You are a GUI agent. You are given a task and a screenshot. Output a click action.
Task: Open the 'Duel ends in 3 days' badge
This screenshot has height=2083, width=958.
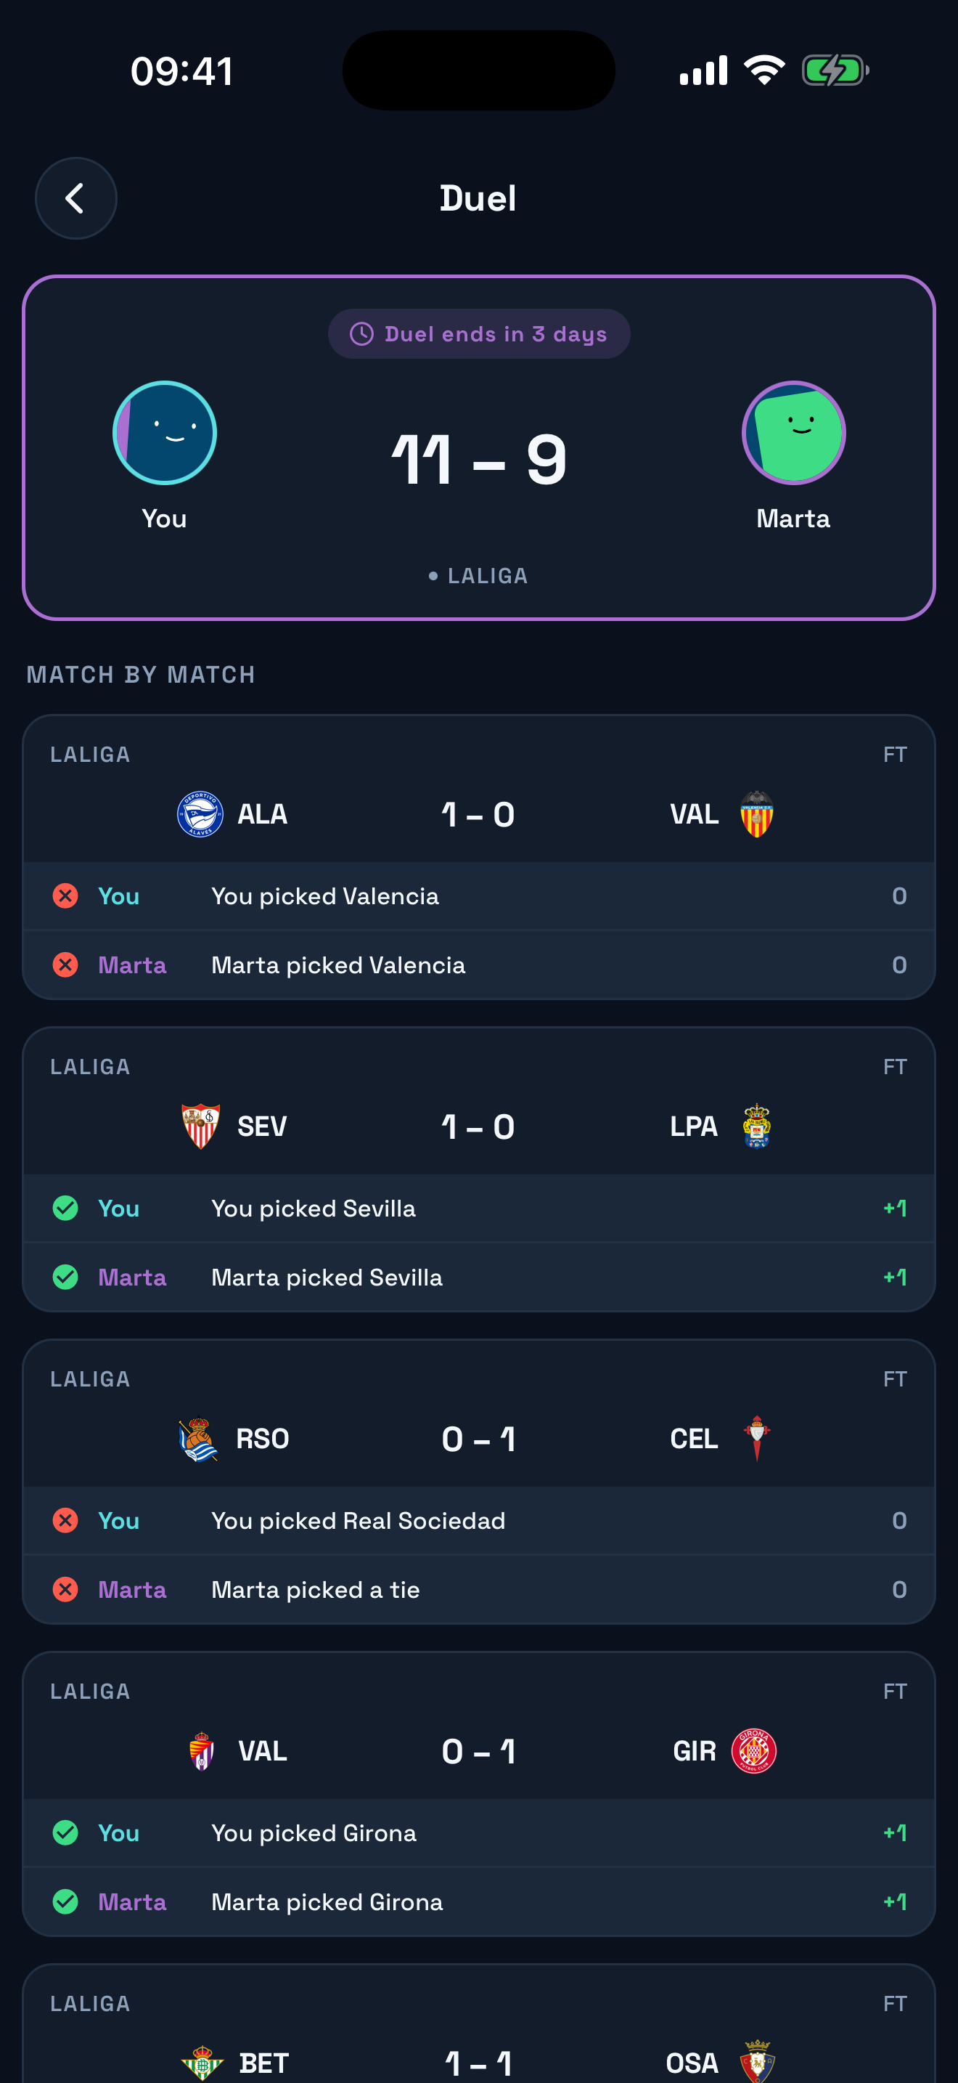[479, 334]
